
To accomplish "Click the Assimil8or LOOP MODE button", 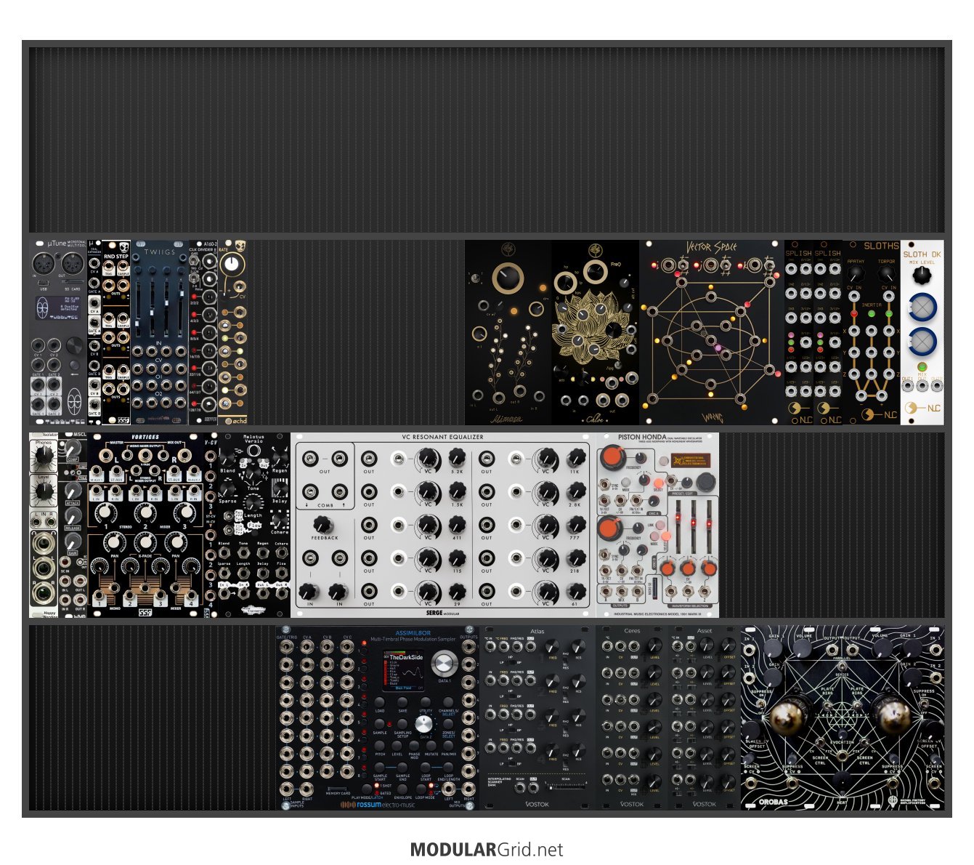I will pos(421,789).
